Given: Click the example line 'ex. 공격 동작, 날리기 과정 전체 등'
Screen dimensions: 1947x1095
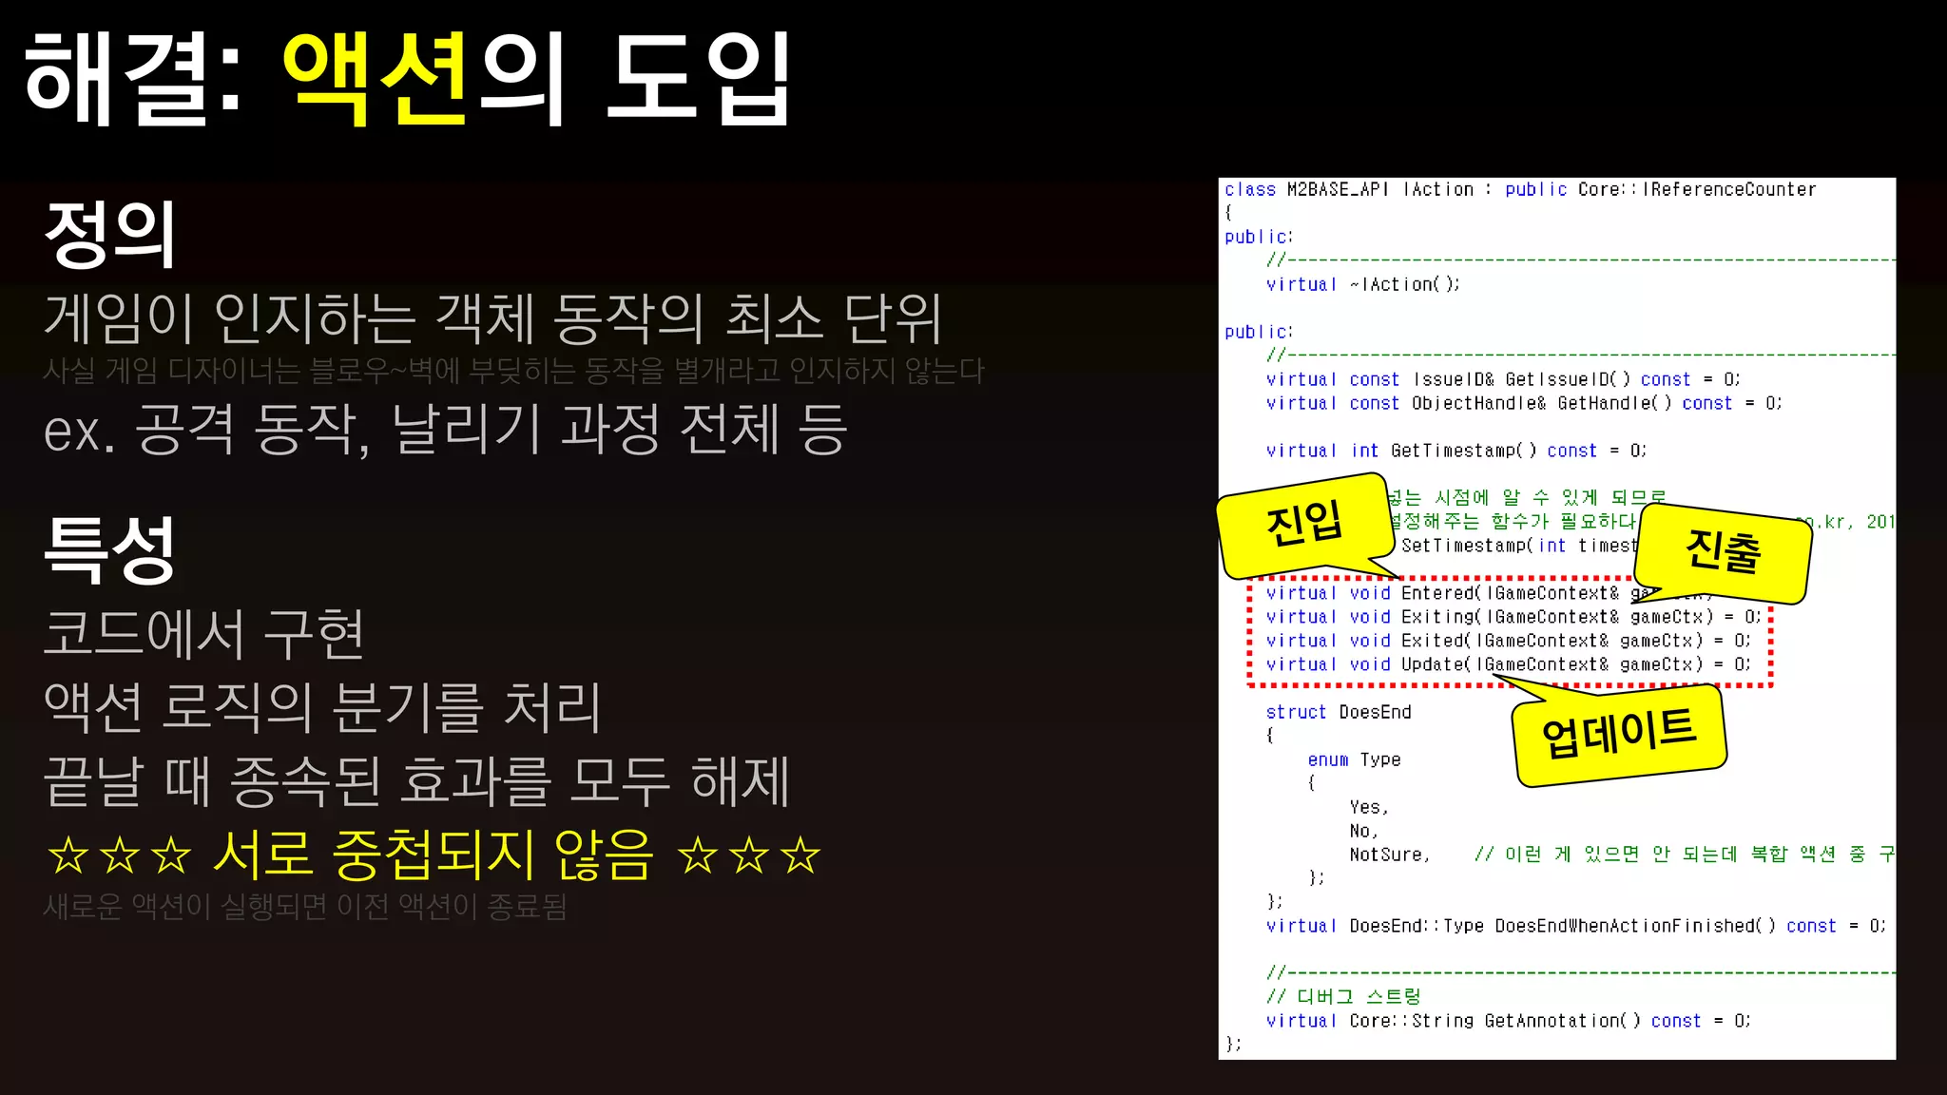Looking at the screenshot, I should coord(445,430).
